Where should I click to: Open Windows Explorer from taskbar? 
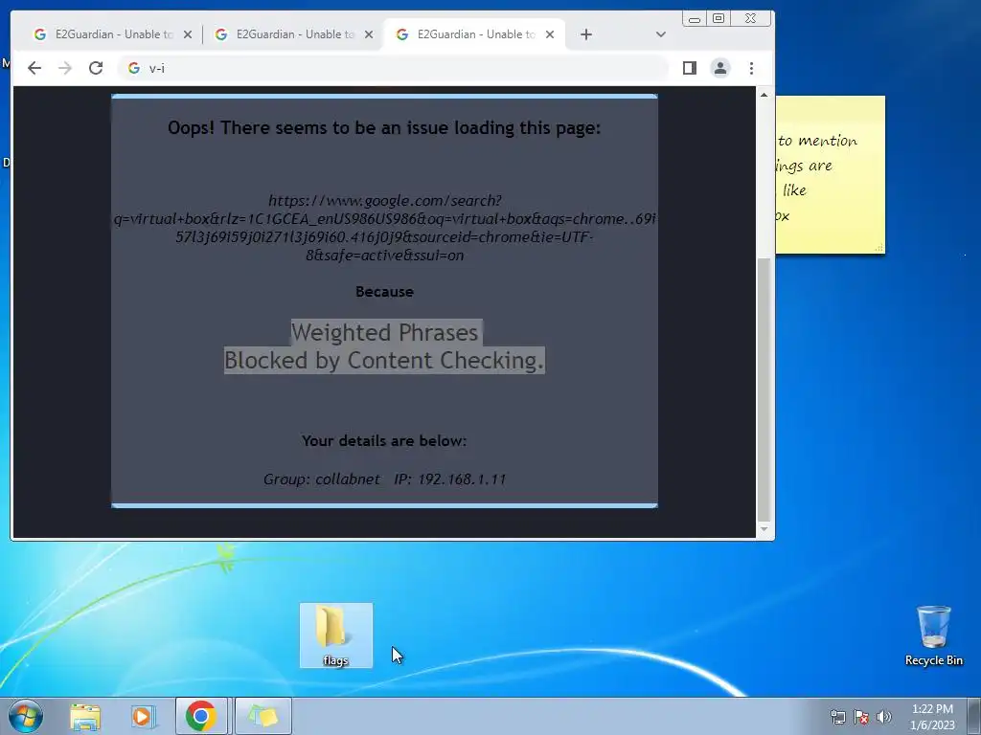tap(85, 716)
